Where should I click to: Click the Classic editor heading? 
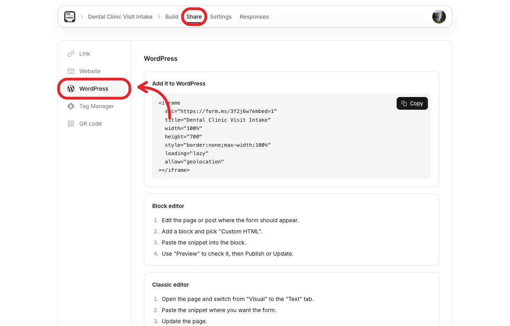coord(171,285)
